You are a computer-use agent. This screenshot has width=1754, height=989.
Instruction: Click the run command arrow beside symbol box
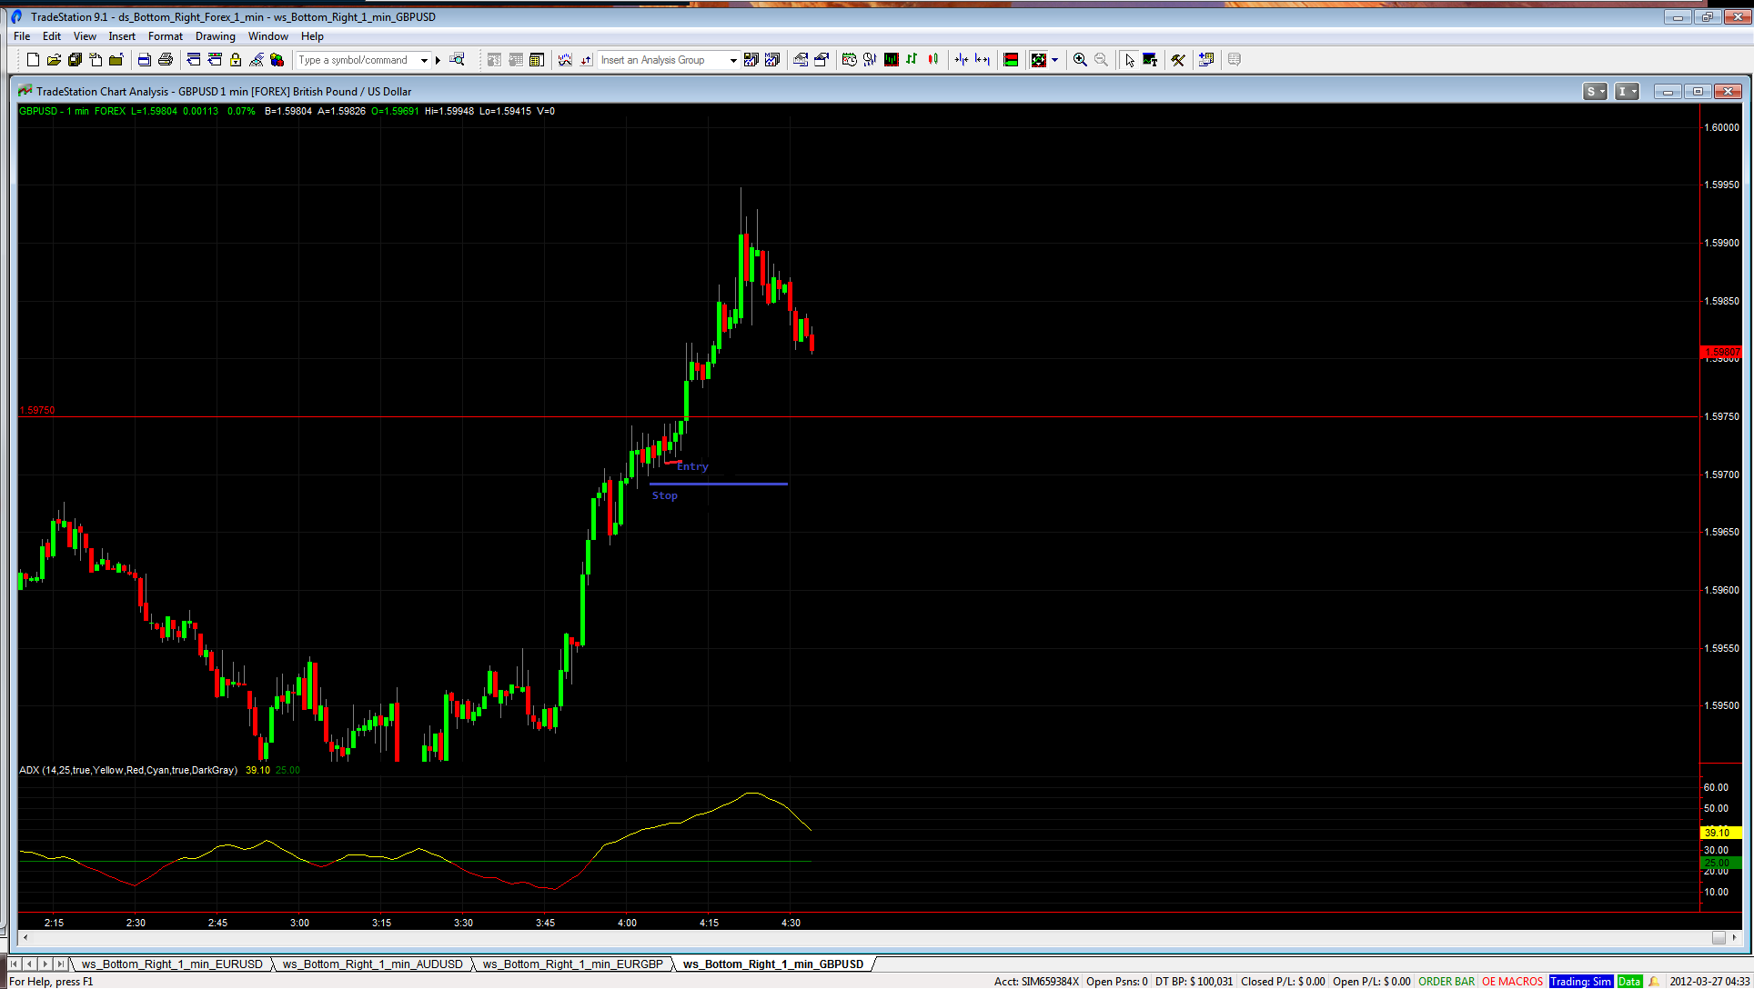pos(438,60)
